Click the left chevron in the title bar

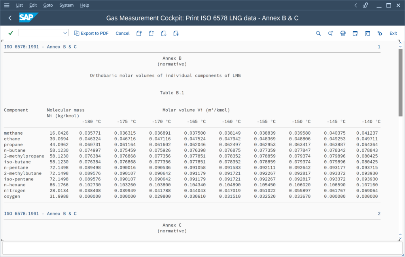click(x=356, y=5)
